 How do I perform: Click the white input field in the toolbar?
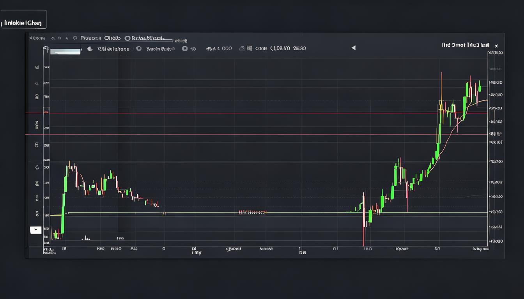pyautogui.click(x=65, y=51)
